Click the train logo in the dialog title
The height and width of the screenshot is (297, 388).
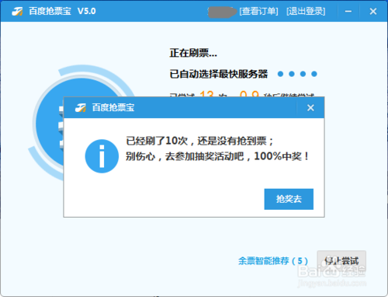pos(81,107)
